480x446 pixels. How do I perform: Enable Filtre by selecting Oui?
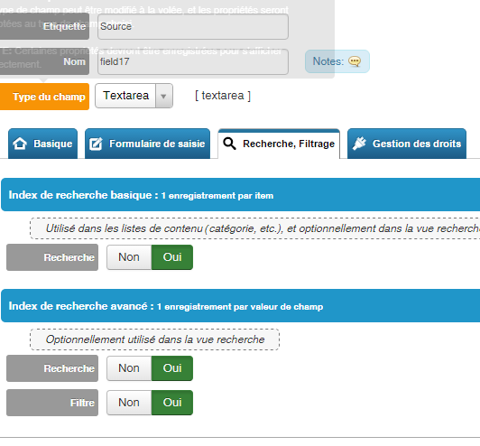pos(172,403)
